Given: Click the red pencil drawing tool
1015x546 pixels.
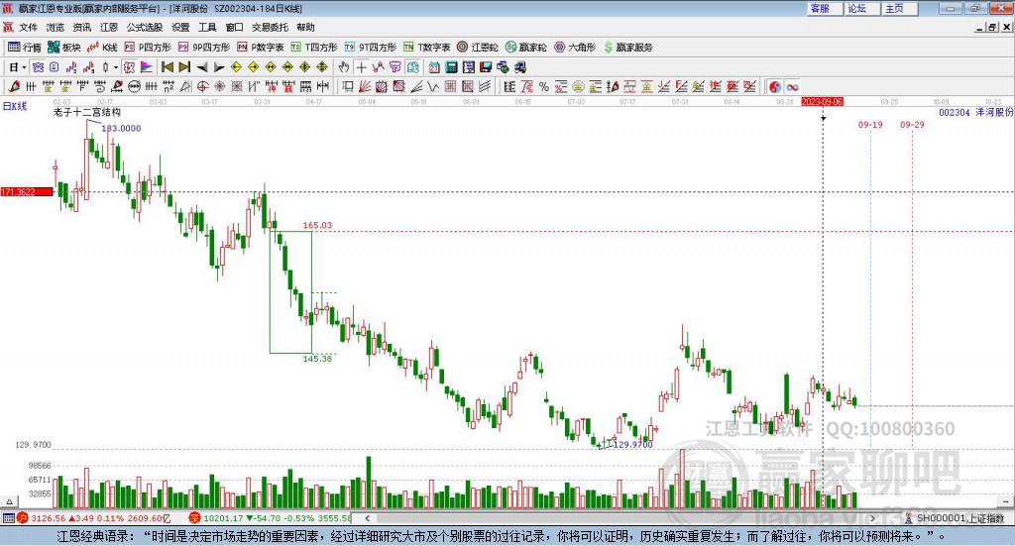Looking at the screenshot, I should [x=14, y=86].
